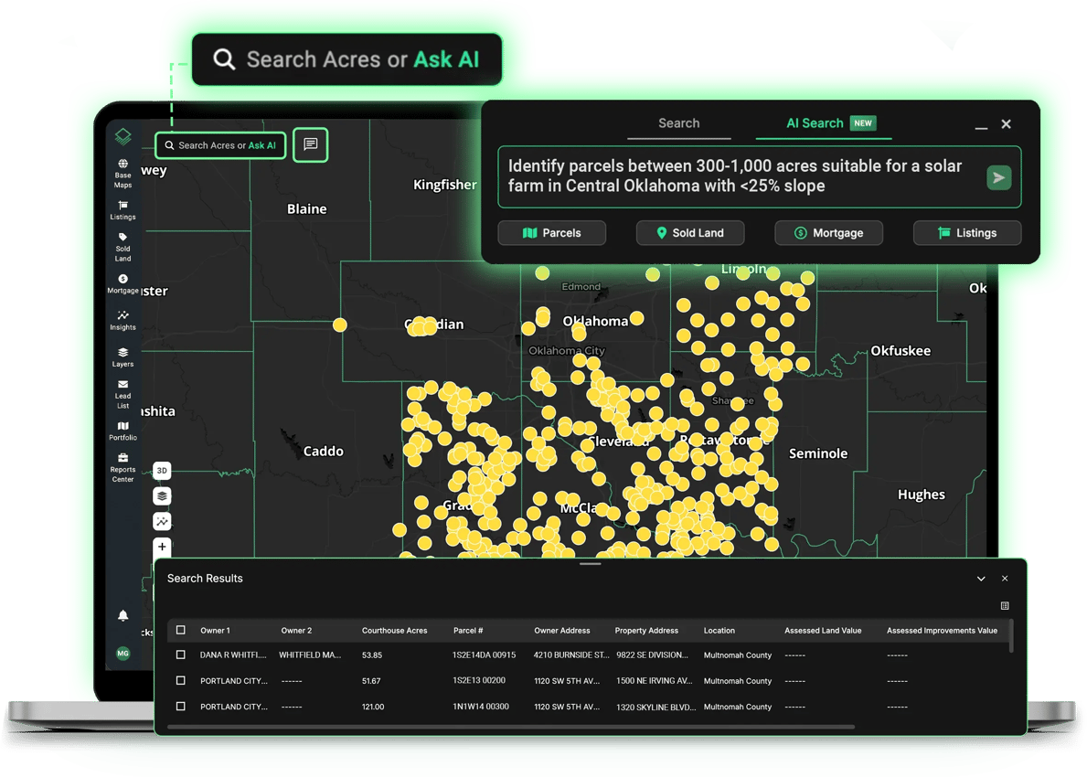This screenshot has height=777, width=1087.
Task: Collapse the Search Results panel
Action: coord(981,579)
